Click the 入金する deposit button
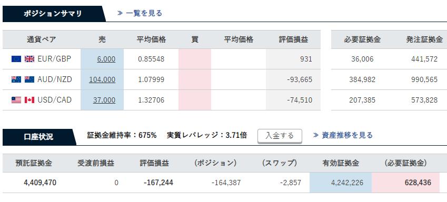 [x=280, y=136]
